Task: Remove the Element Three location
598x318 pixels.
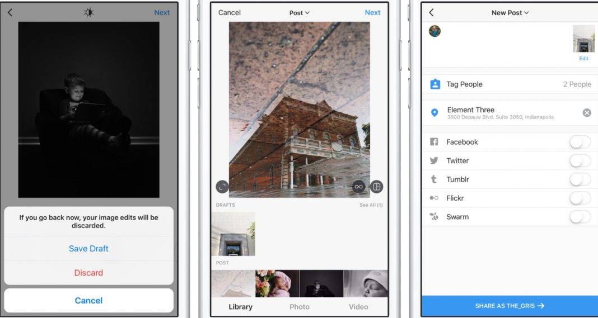Action: (x=587, y=113)
